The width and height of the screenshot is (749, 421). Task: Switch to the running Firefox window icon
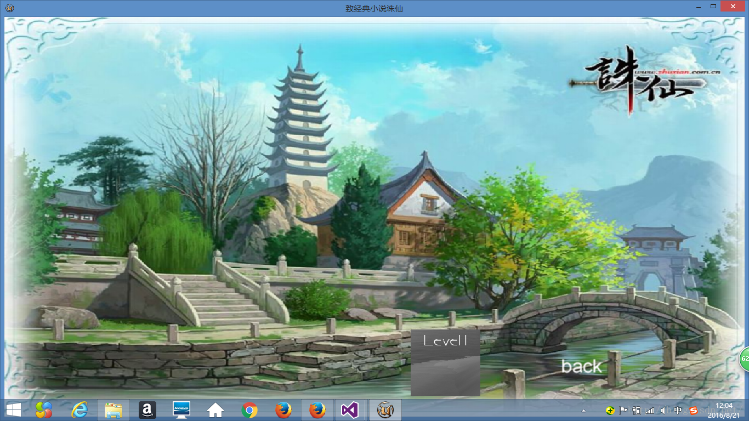pyautogui.click(x=317, y=410)
